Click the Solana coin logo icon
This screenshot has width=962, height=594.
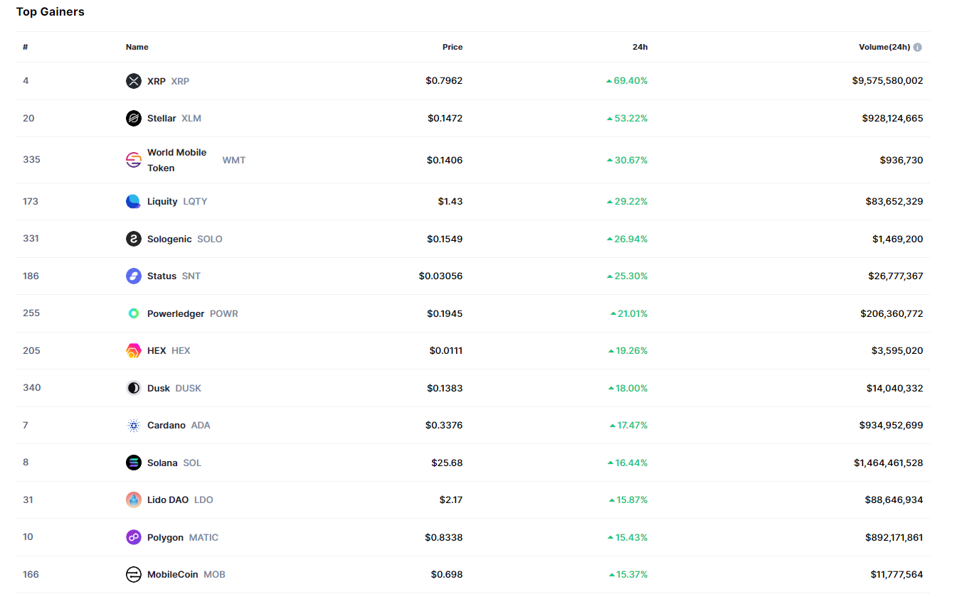pos(134,463)
